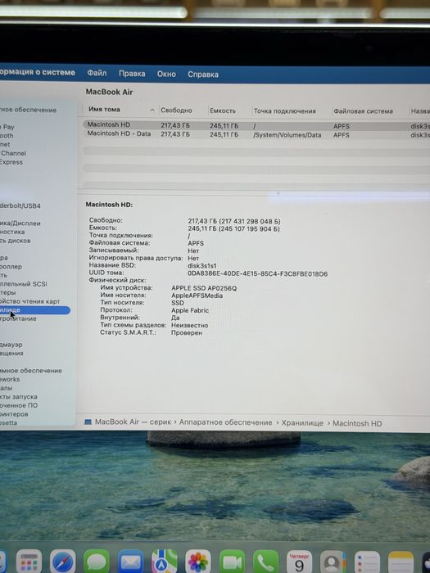430x573 pixels.
Task: Open Calendar showing date 9
Action: pyautogui.click(x=300, y=562)
